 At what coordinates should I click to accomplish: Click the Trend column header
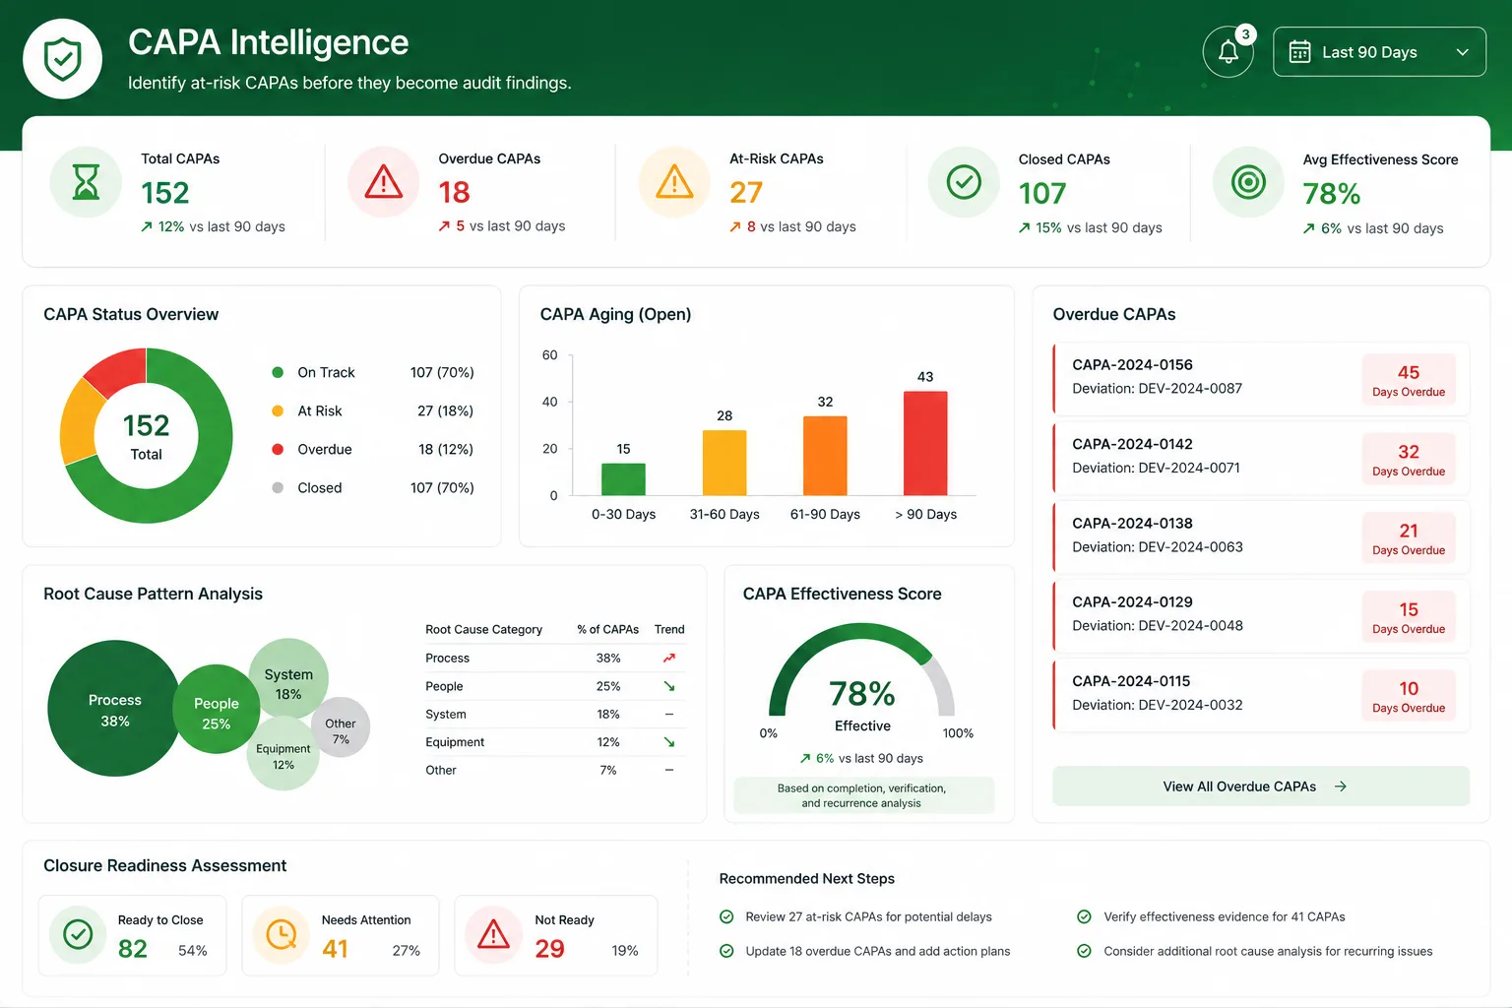[669, 629]
